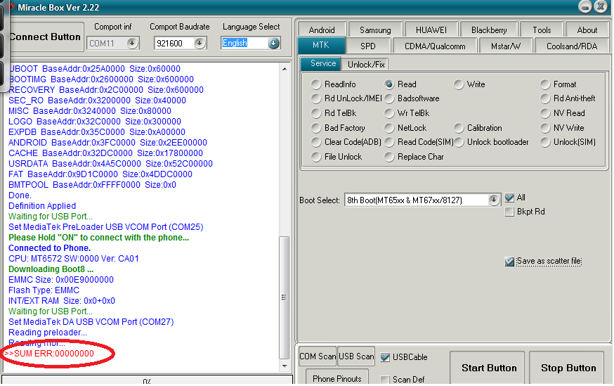Expand the Language Select dropdown
614x386 pixels.
274,43
